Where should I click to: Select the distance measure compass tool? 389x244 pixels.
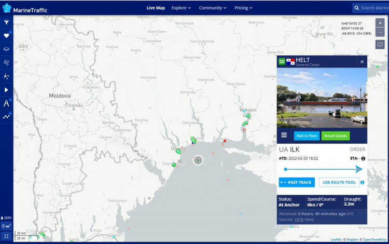[6, 103]
